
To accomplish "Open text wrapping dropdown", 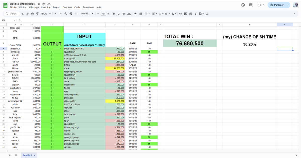I will coord(167,14).
